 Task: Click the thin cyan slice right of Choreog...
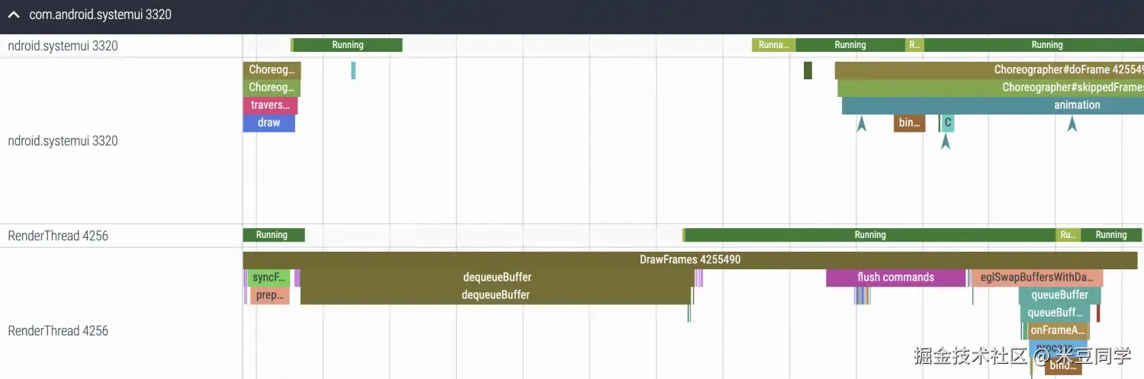[353, 70]
